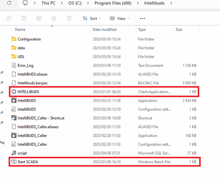Click the Rename icon in toolbar
This screenshot has height=177, width=220.
click(39, 18)
